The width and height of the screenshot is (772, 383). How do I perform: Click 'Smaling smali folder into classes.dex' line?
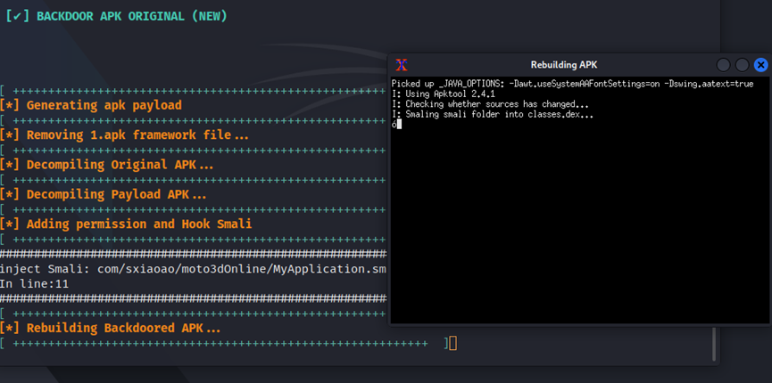493,115
